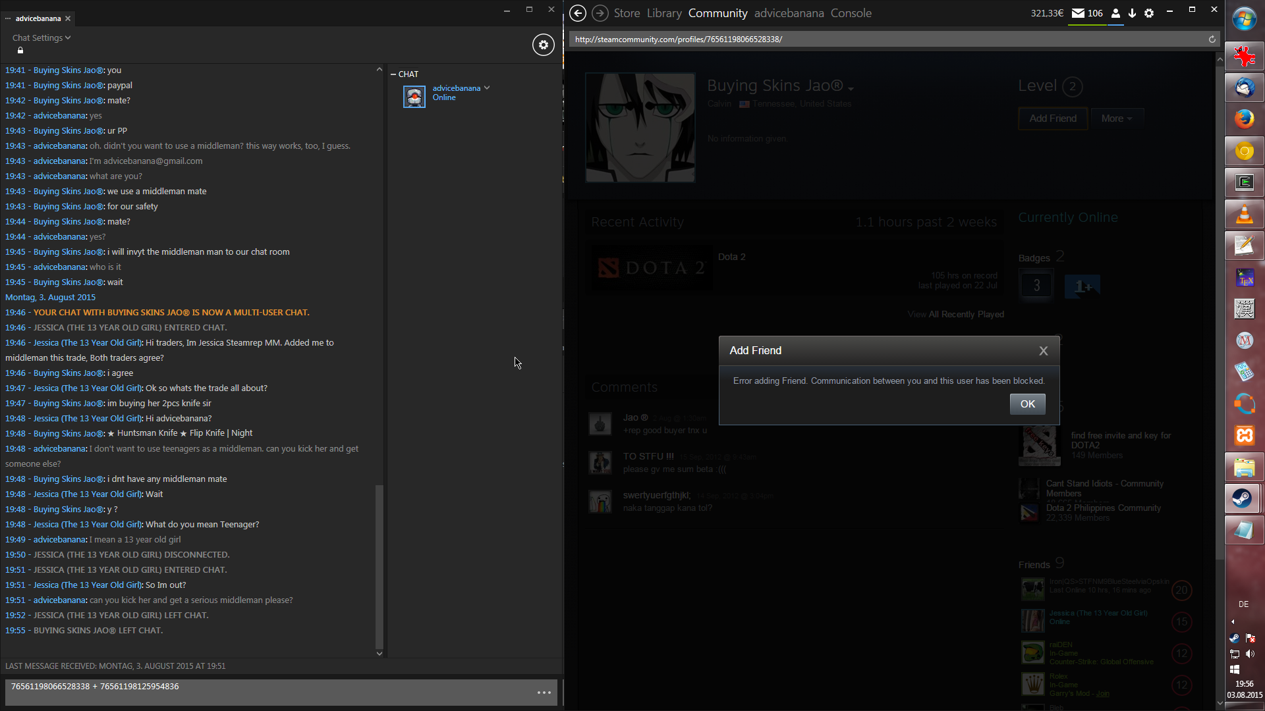Open the Community menu
The height and width of the screenshot is (711, 1265).
(x=717, y=13)
